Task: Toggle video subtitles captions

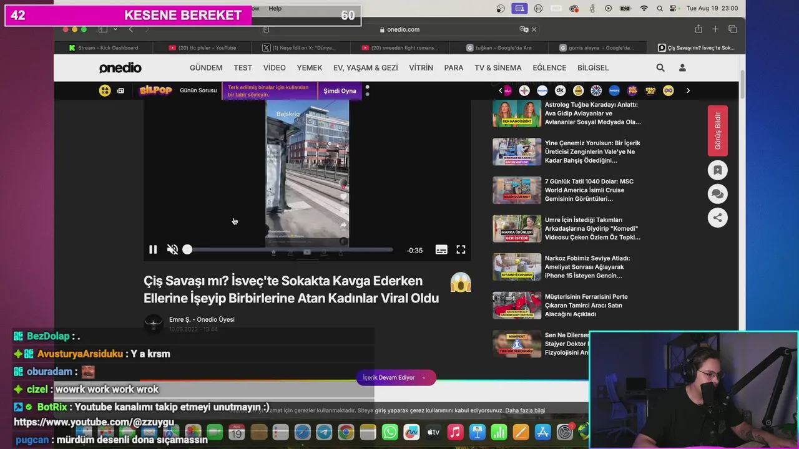Action: [441, 249]
